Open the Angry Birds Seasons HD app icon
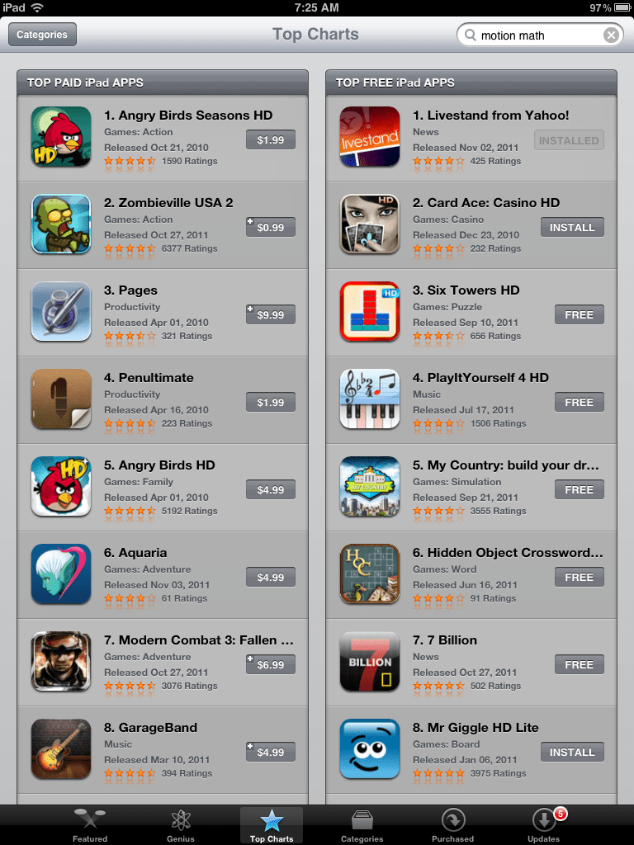The width and height of the screenshot is (634, 845). point(61,136)
